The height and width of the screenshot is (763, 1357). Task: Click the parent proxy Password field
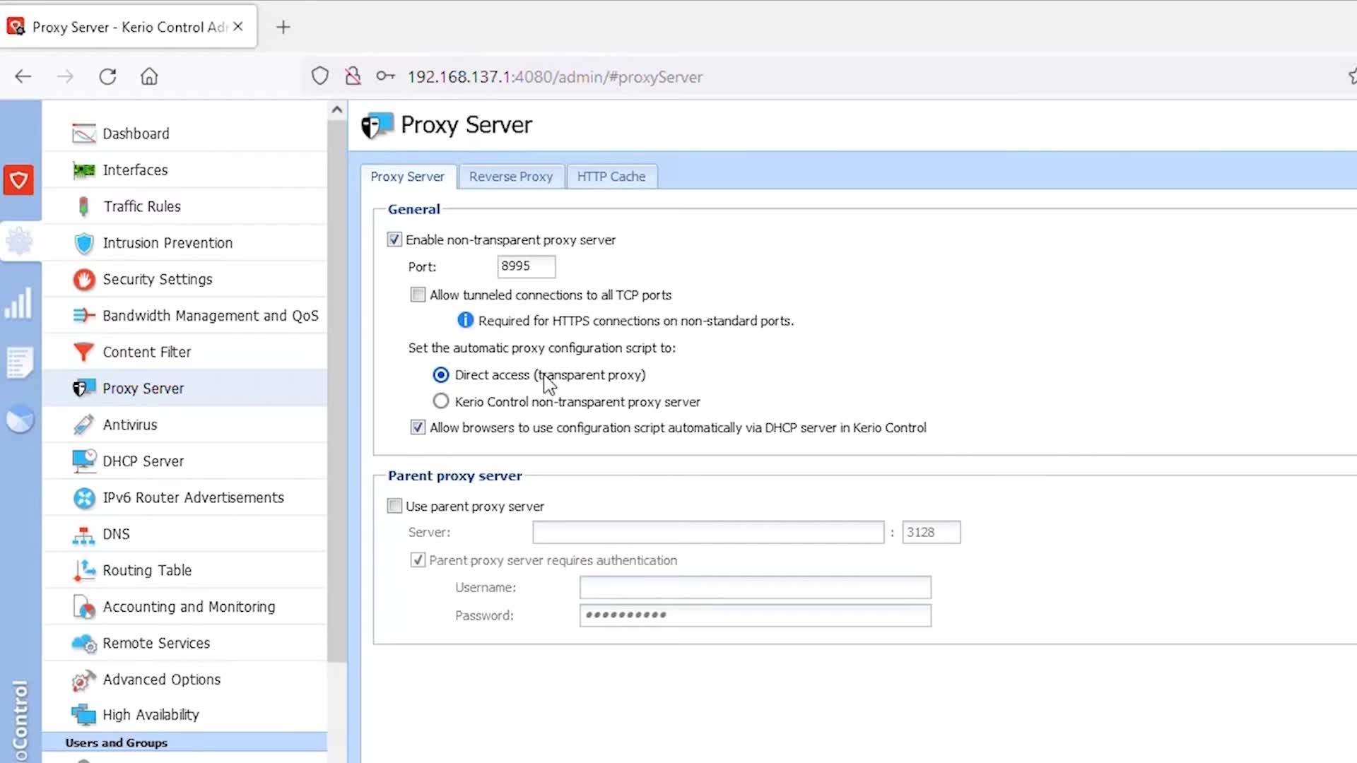756,615
